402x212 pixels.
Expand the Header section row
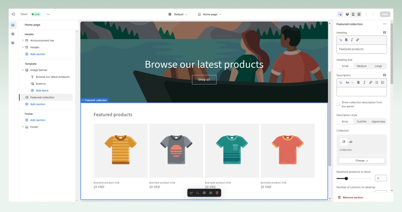point(23,47)
